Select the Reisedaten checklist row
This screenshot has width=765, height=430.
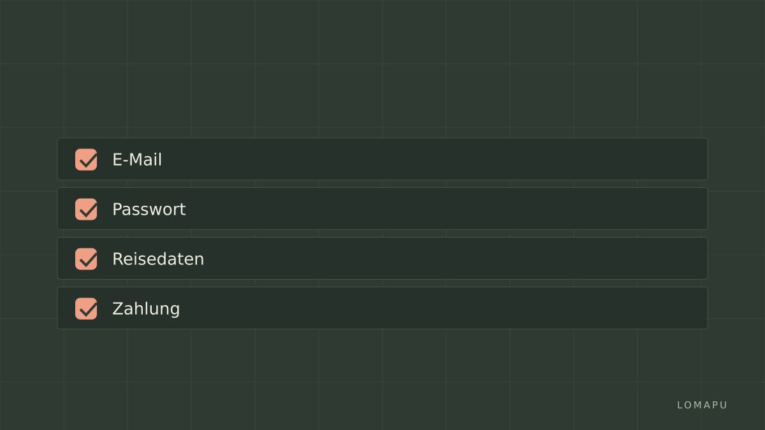pos(382,259)
